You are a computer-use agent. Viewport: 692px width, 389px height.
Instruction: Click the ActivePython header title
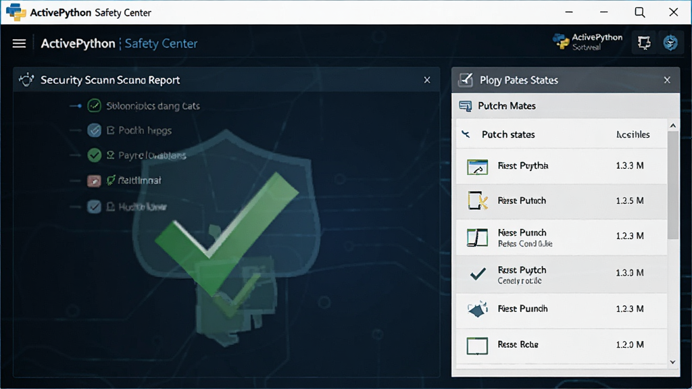click(x=78, y=43)
